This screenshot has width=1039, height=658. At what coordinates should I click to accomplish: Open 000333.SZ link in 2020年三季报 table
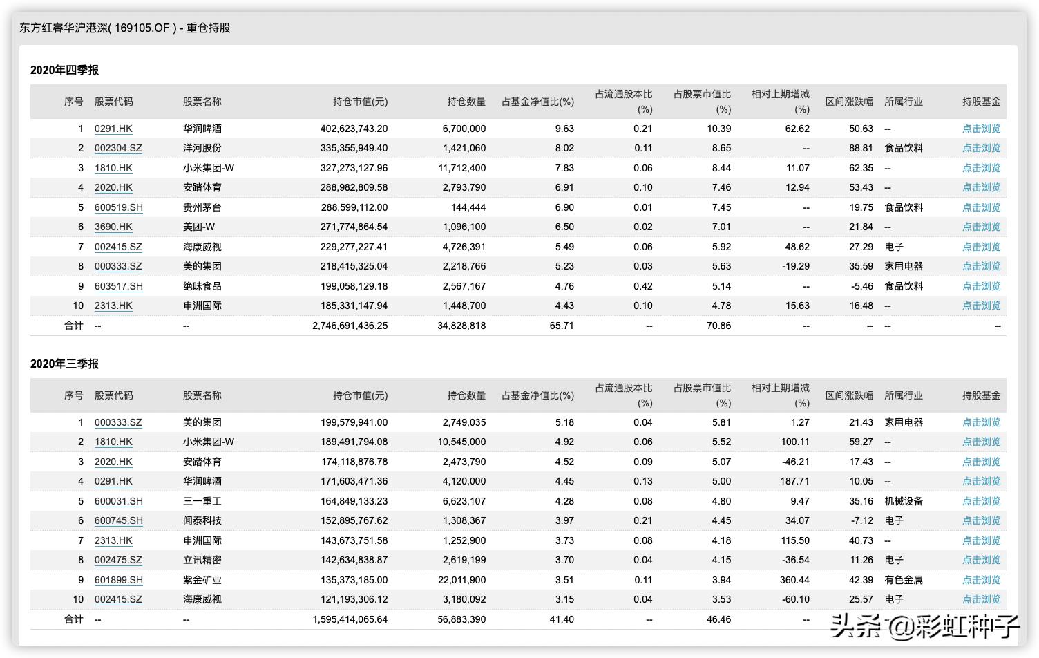(117, 422)
